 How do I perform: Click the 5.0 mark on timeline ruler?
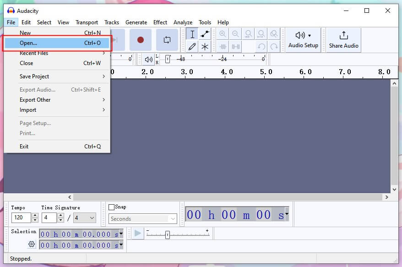[266, 72]
